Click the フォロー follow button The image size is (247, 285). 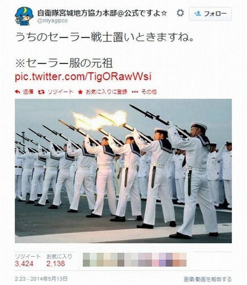point(210,14)
